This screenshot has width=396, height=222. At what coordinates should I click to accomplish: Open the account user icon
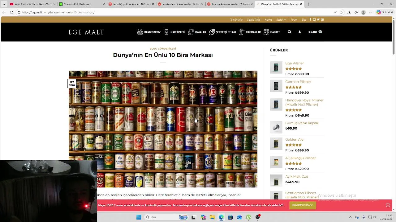click(x=299, y=32)
